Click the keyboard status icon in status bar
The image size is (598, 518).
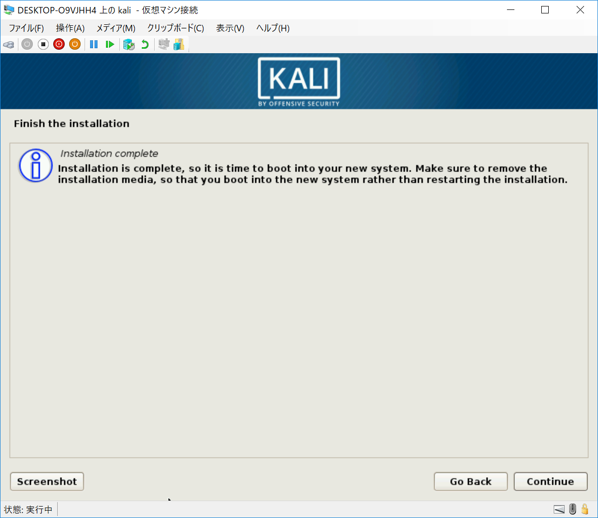pyautogui.click(x=559, y=509)
